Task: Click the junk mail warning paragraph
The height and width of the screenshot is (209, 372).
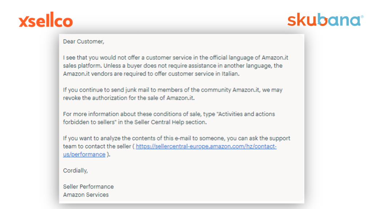Action: 173,94
